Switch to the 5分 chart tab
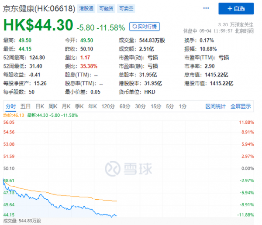 (x=170, y=106)
